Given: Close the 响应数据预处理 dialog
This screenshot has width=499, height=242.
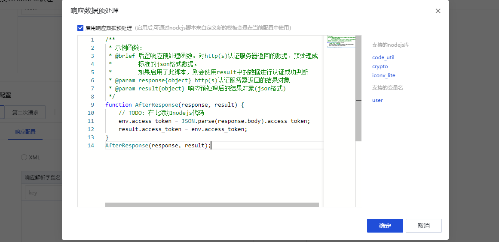Looking at the screenshot, I should coord(438,11).
